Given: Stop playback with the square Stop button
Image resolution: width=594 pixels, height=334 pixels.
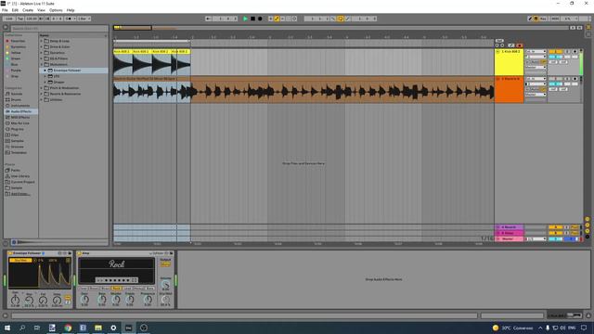Looking at the screenshot, I should [252, 19].
